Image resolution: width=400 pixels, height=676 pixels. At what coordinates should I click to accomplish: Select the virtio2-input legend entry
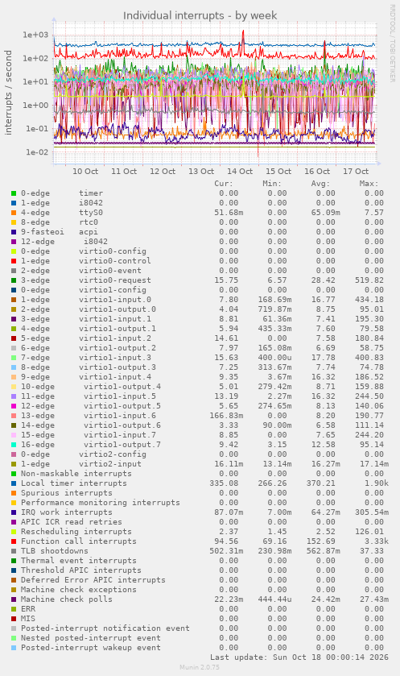coord(81,464)
